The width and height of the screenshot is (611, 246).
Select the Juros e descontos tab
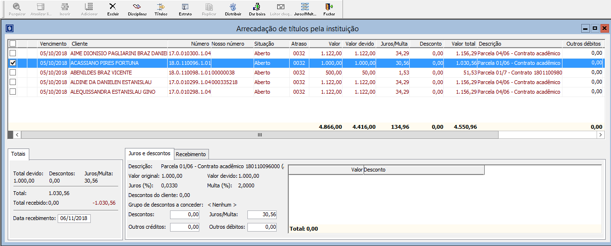click(x=149, y=153)
